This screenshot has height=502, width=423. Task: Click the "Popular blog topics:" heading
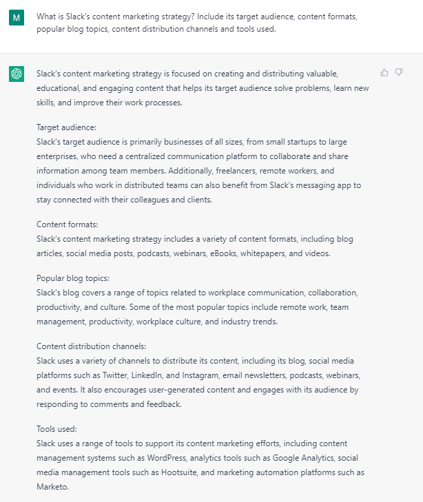point(74,278)
